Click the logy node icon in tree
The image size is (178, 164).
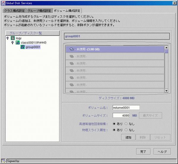click(x=13, y=38)
